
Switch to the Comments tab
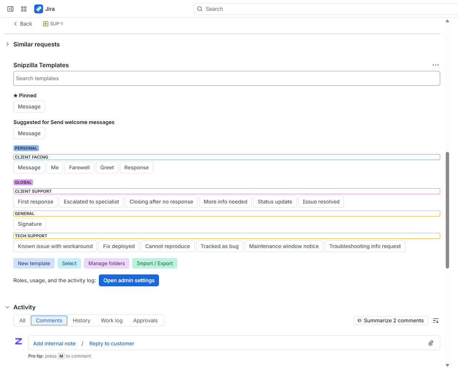click(x=49, y=320)
